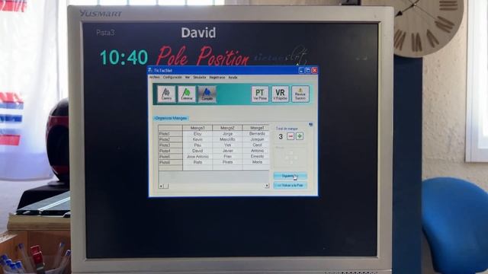
Task: Select the green flag toolbar button
Action: [186, 94]
